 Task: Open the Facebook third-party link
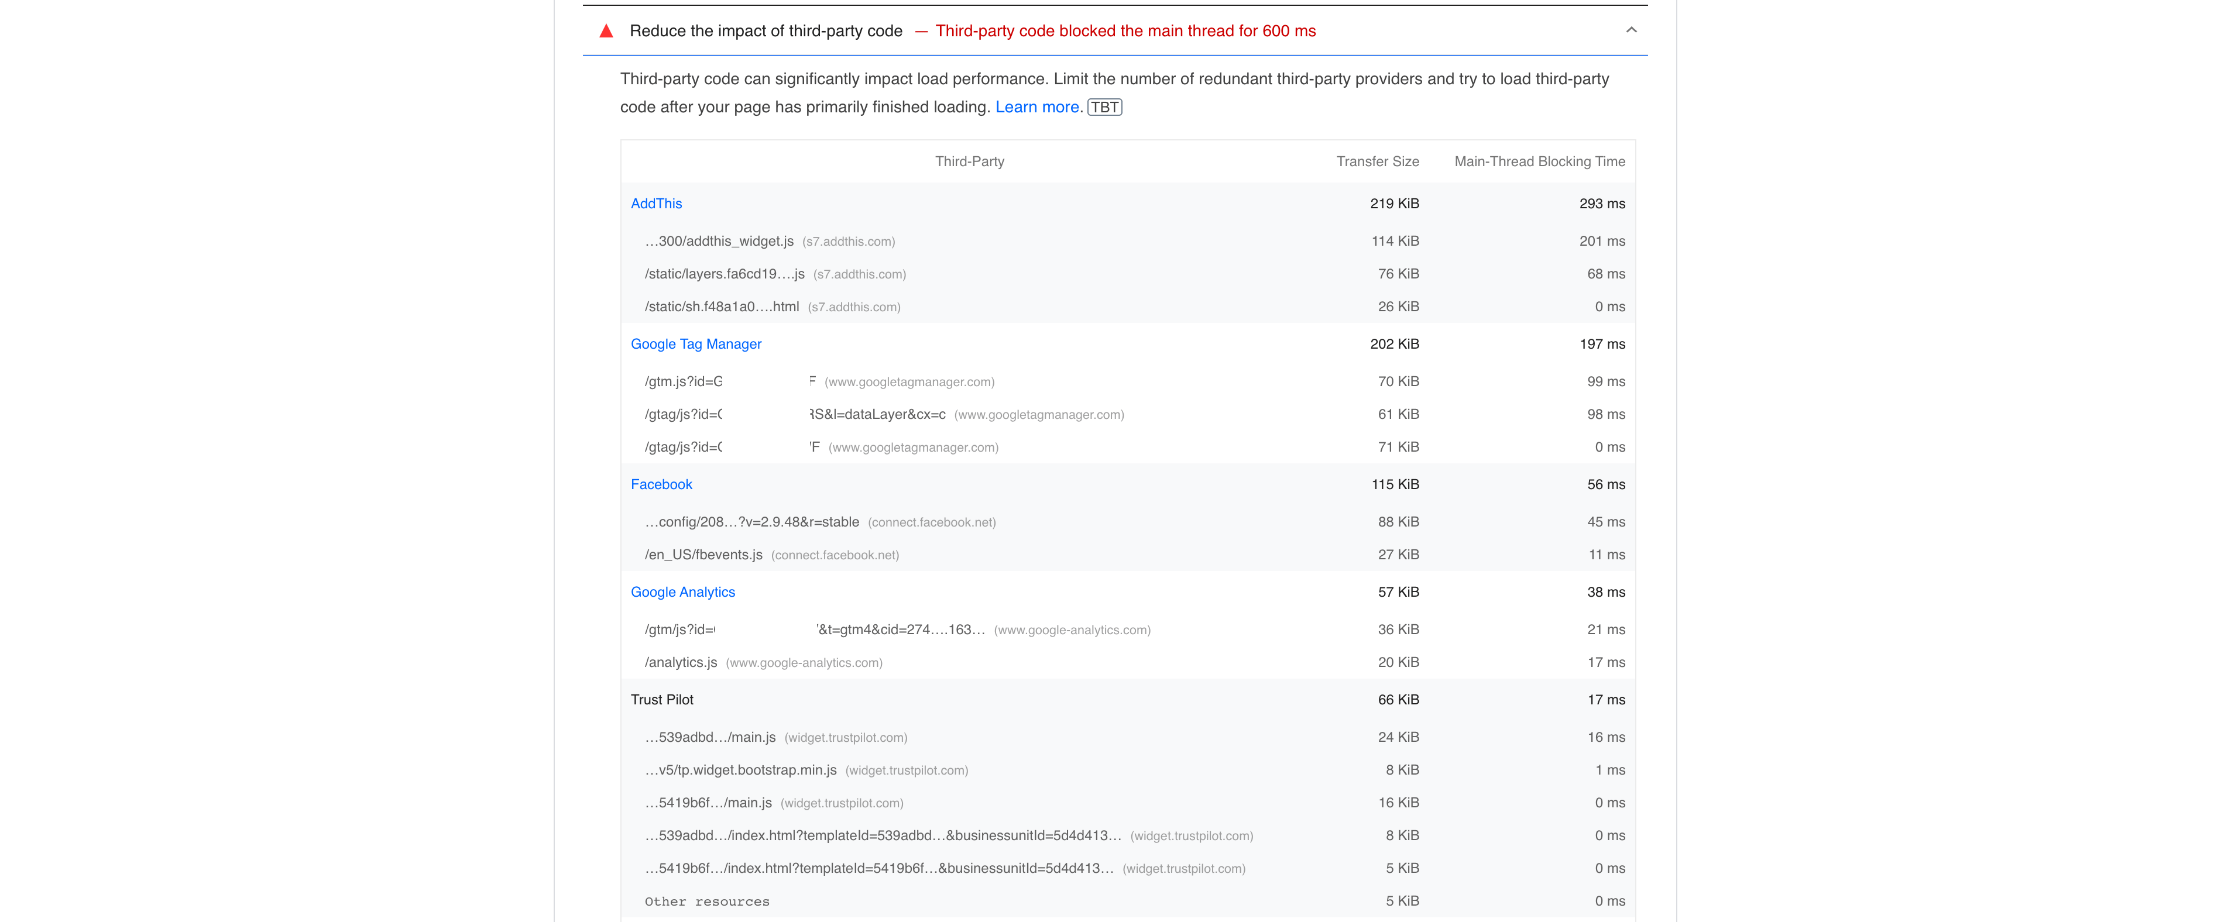(661, 484)
